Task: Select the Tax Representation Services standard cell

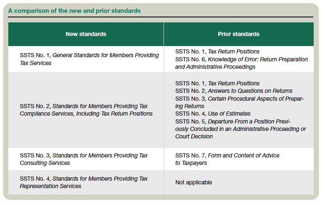Action: click(83, 182)
